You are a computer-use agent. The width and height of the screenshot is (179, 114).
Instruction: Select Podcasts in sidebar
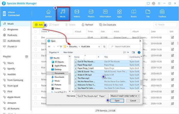[x=12, y=35]
